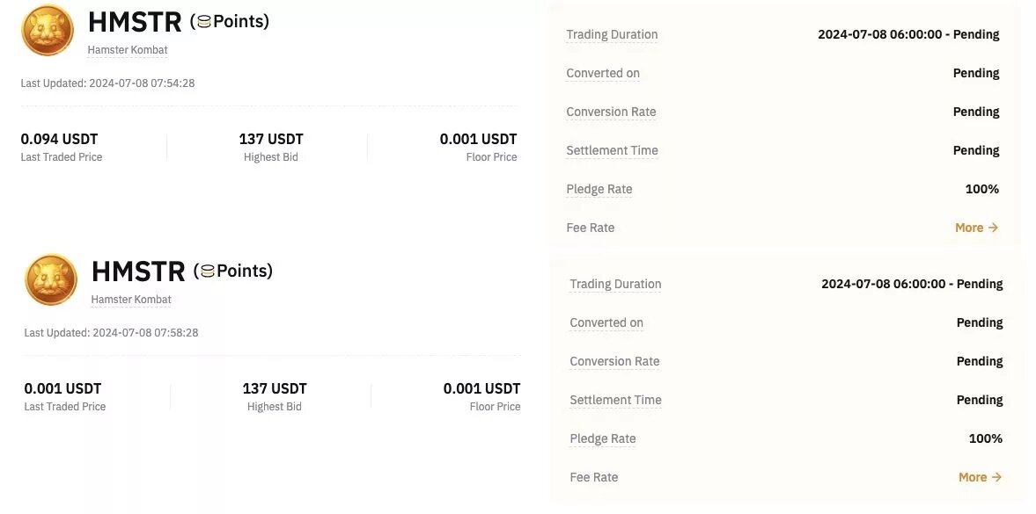Click the Settlement Time label in first panel
The height and width of the screenshot is (514, 1036).
612,150
